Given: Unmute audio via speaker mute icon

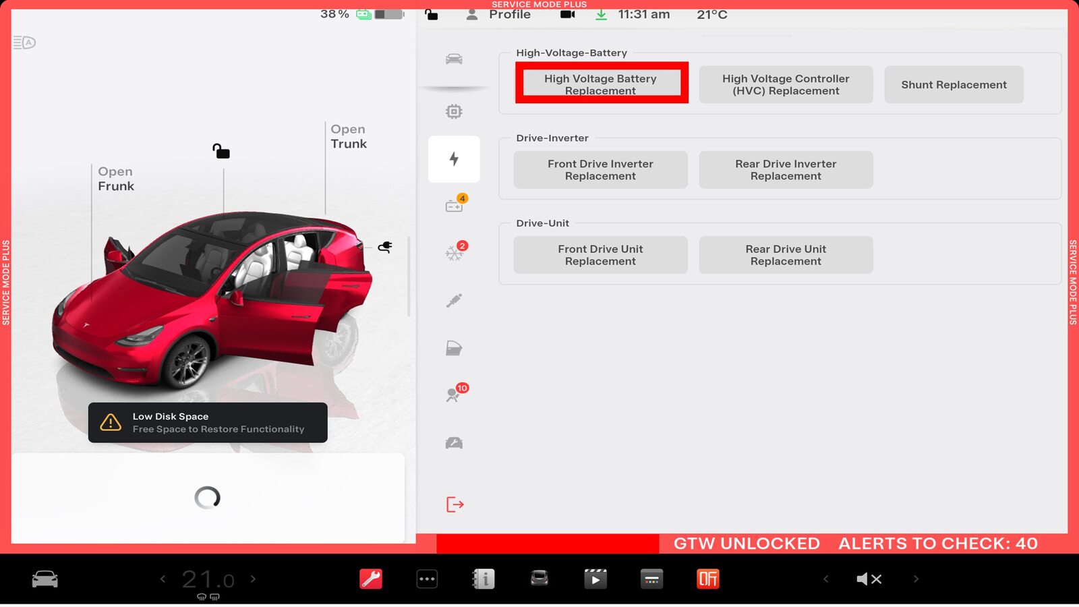Looking at the screenshot, I should [869, 579].
